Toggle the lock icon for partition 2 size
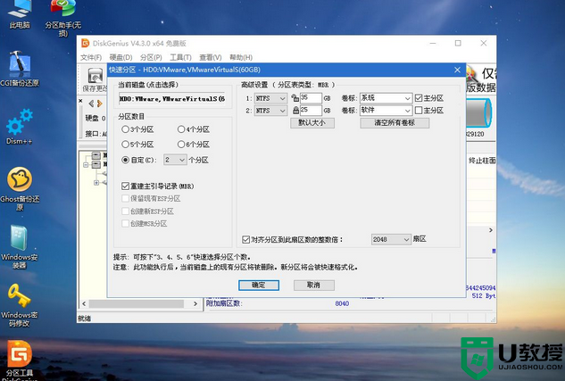565x381 pixels. coord(295,110)
